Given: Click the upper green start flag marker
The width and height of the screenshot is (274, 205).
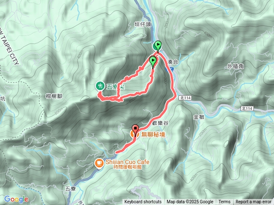Looking at the screenshot, I should [x=158, y=47].
